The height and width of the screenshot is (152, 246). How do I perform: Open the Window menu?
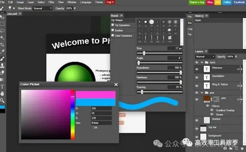click(x=72, y=2)
